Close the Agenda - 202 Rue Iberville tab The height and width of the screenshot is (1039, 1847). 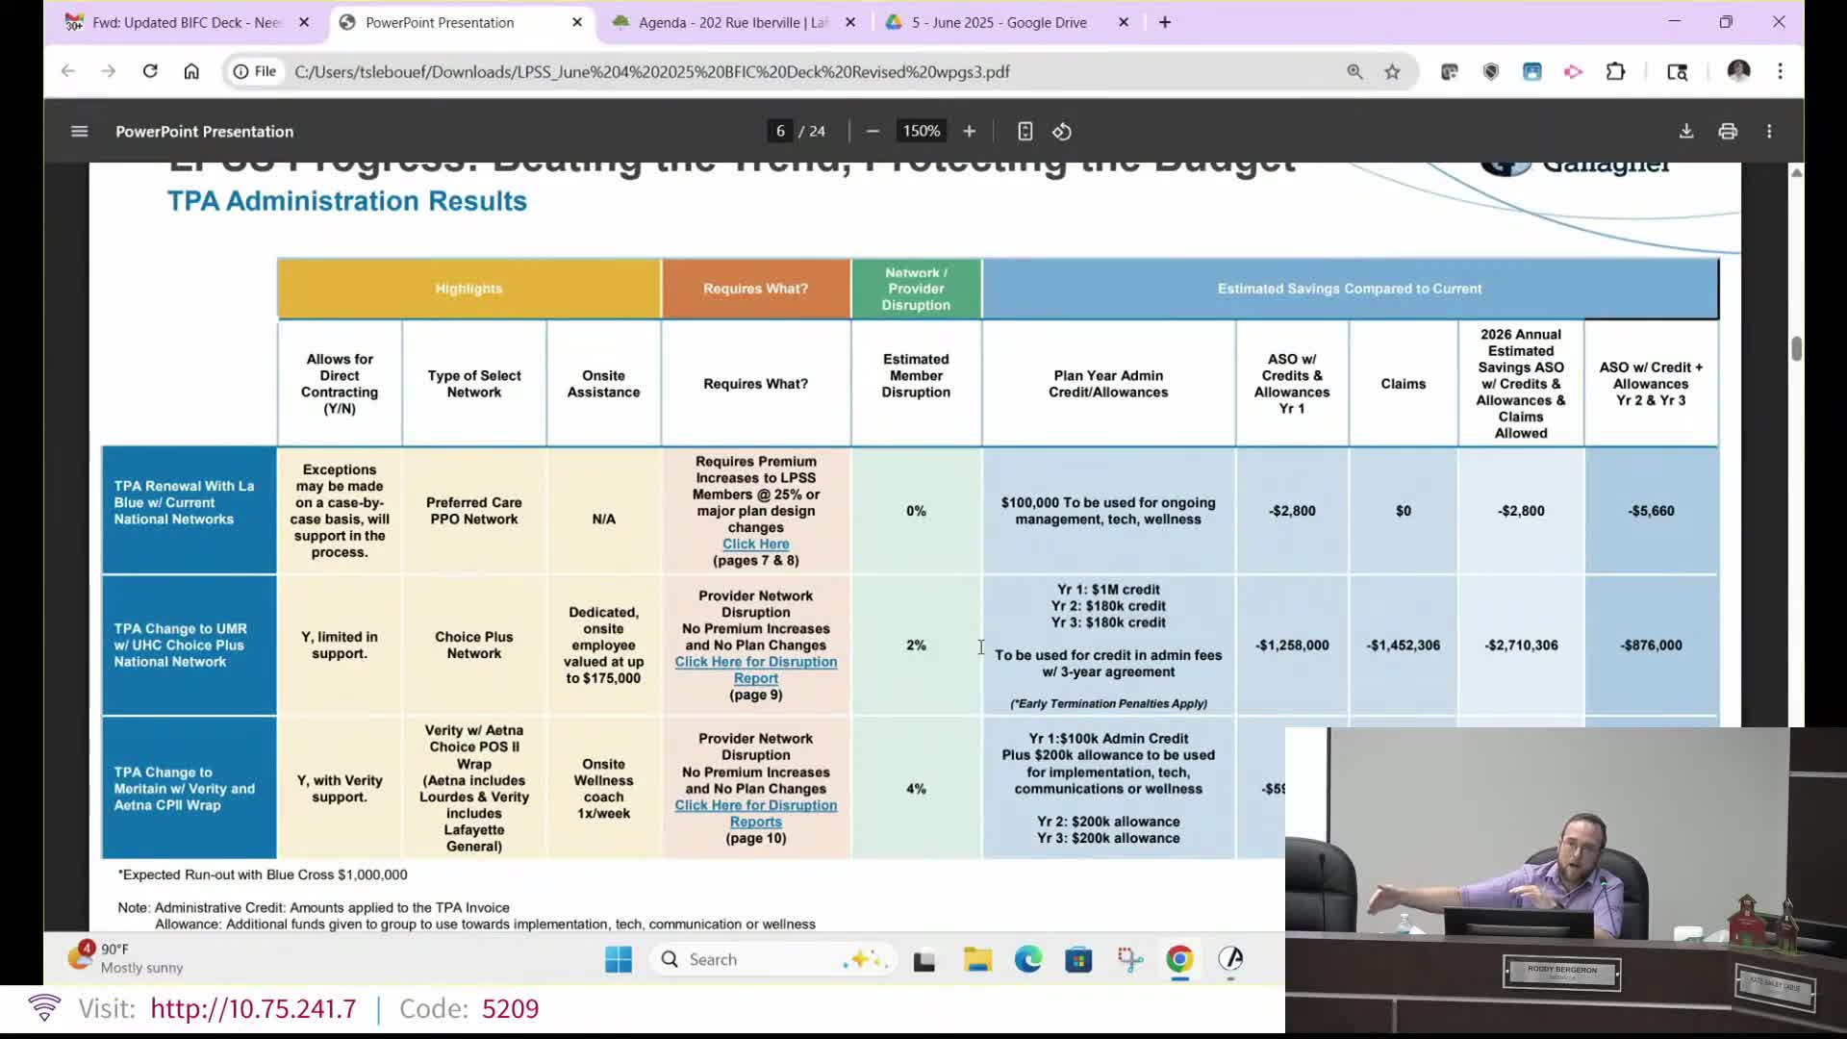pos(850,22)
